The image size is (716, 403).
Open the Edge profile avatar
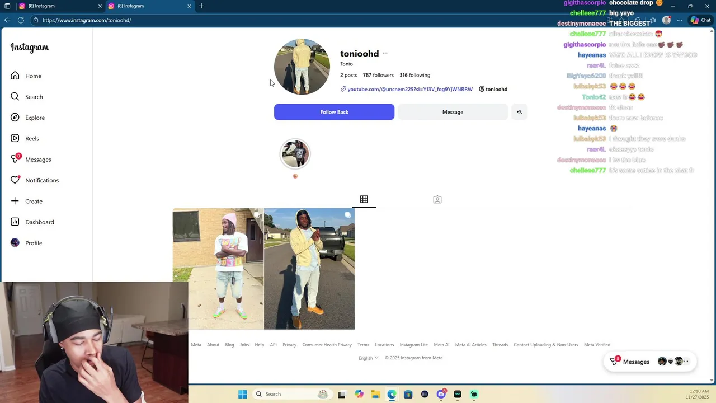pos(666,20)
